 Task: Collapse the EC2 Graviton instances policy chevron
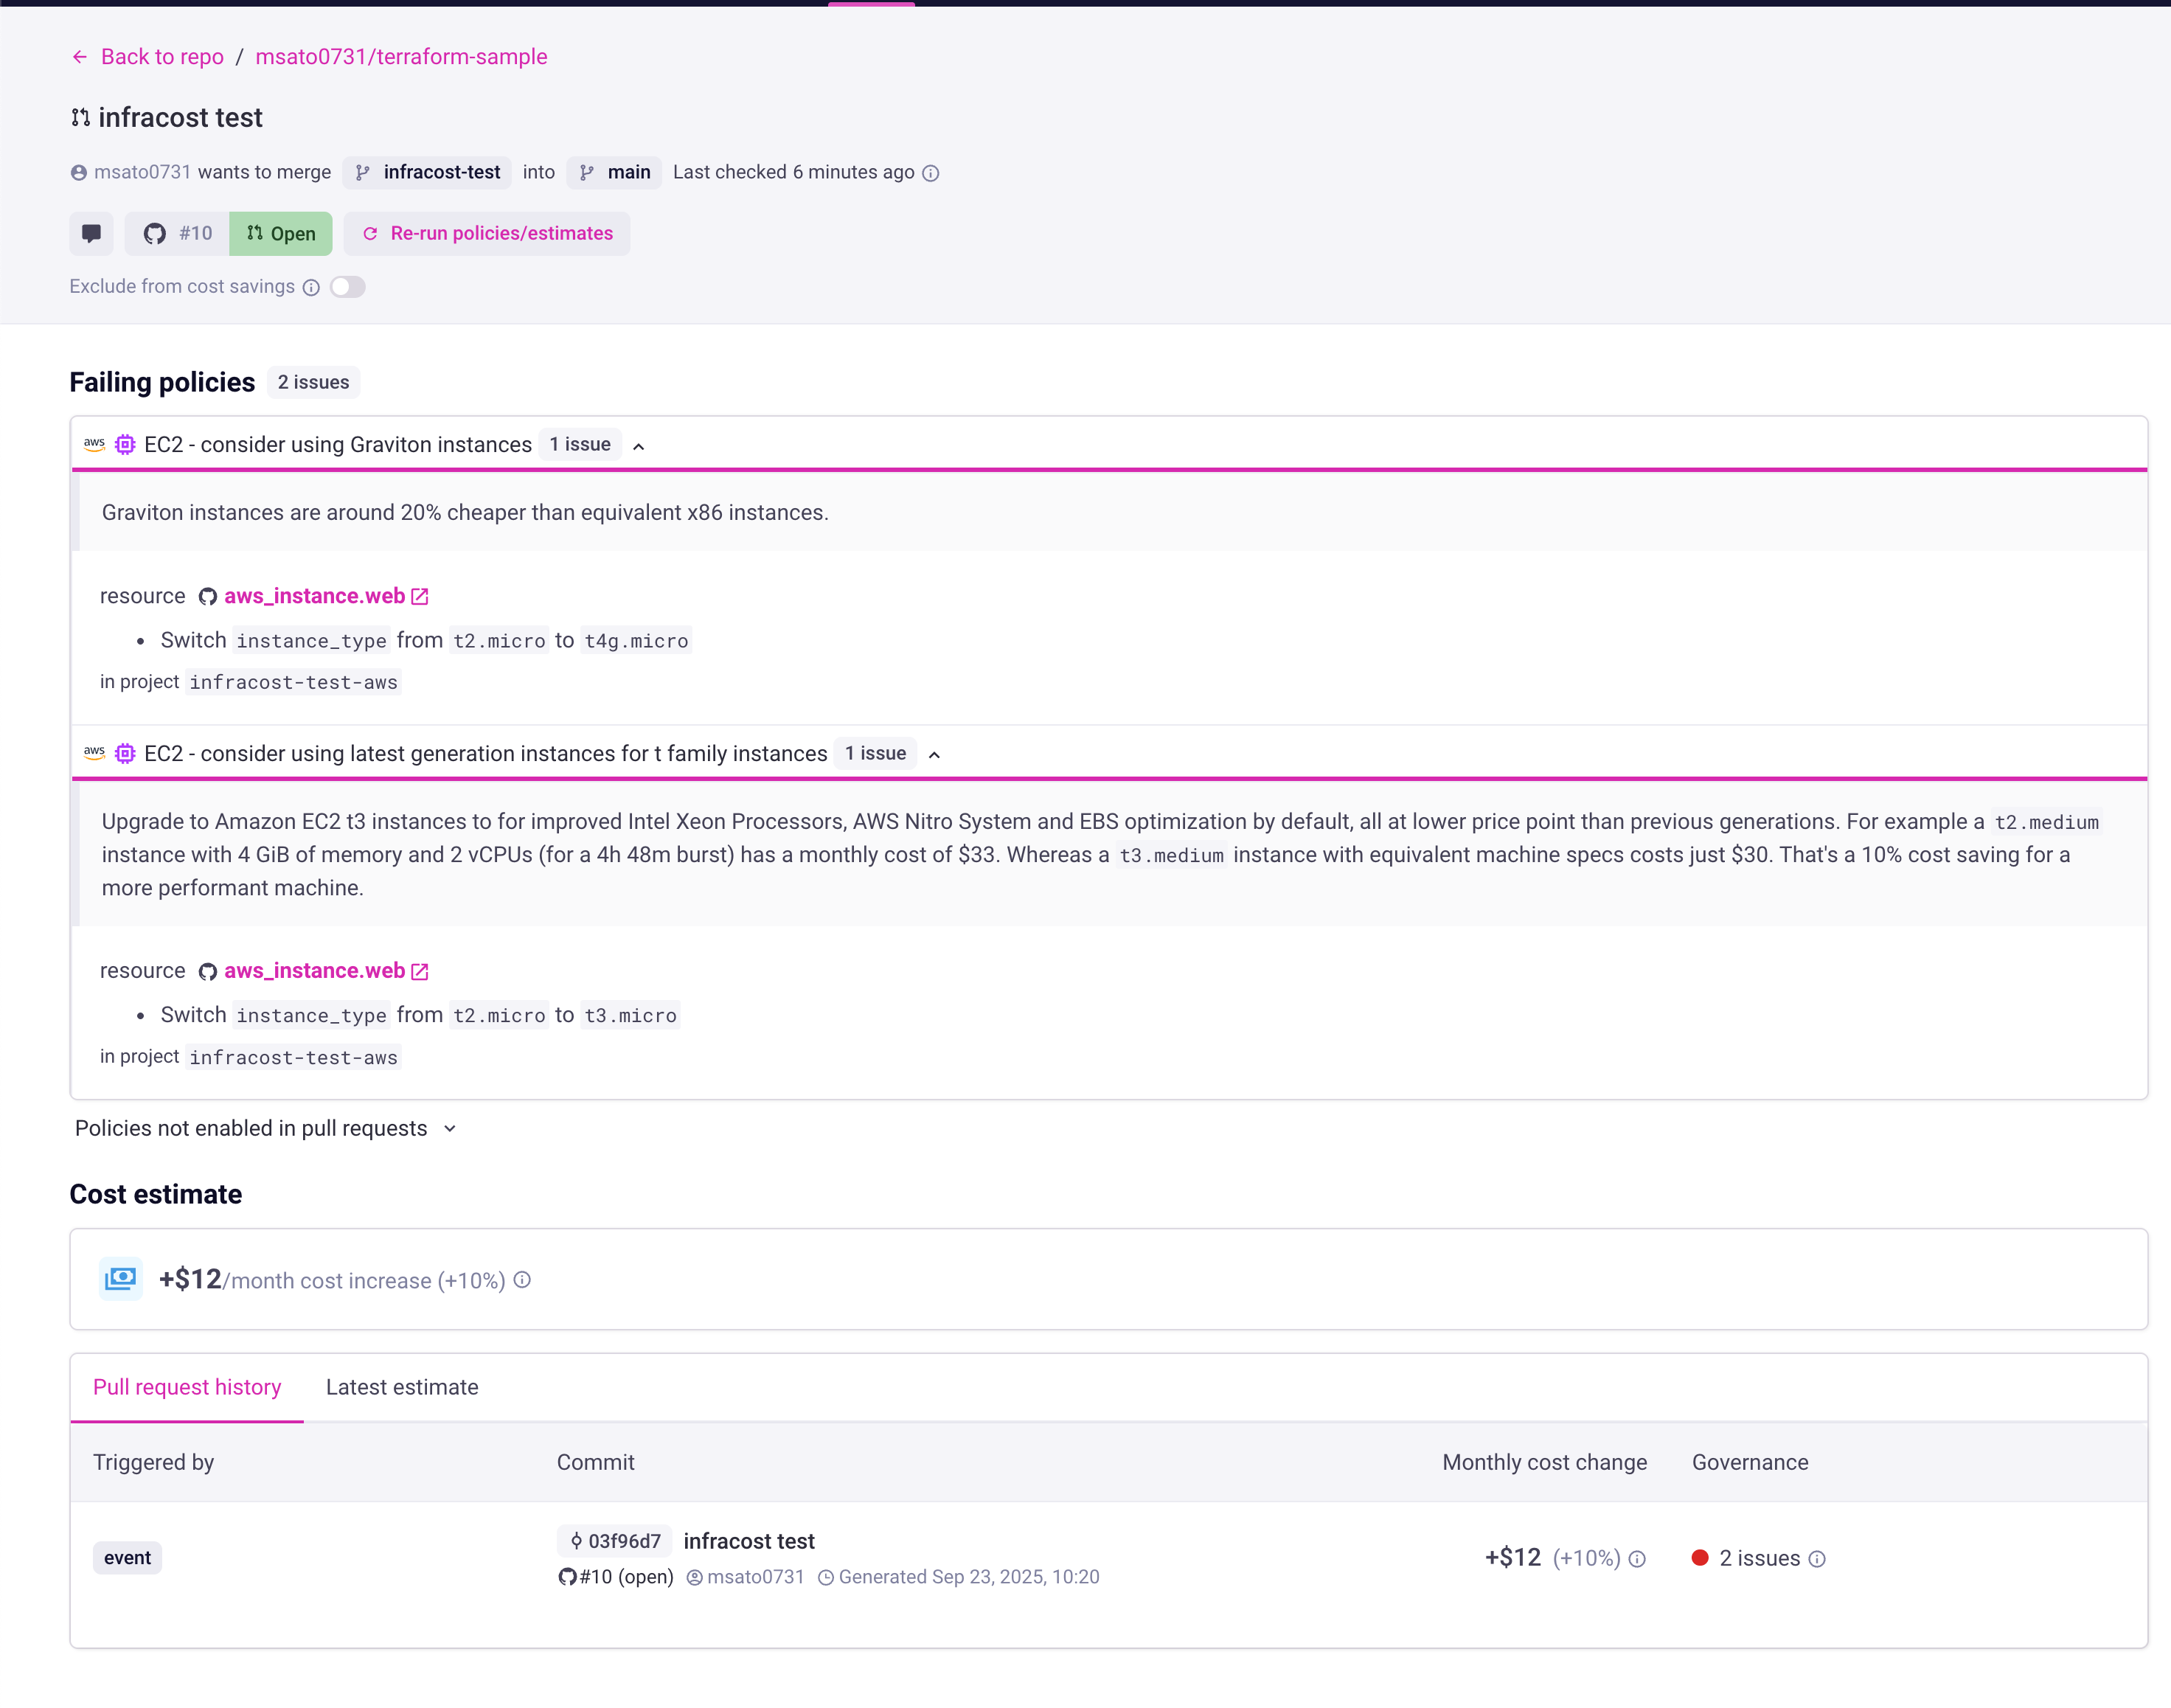pyautogui.click(x=639, y=446)
